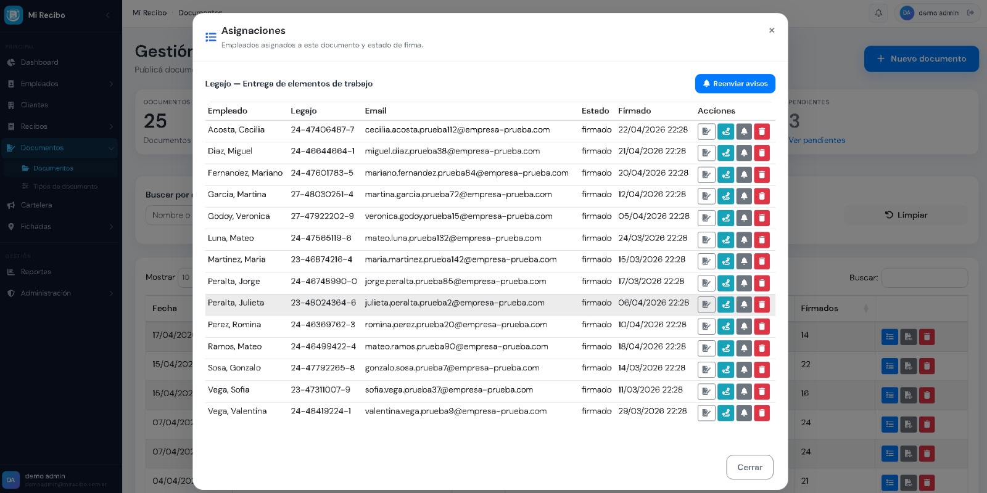This screenshot has width=987, height=493.
Task: Send bell notification to Acosta, Cecilia
Action: pos(744,131)
